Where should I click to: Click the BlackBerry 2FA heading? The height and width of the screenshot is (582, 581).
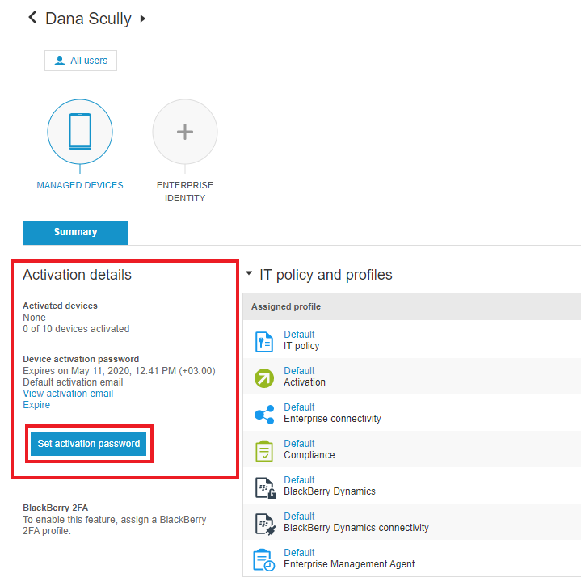pos(55,508)
